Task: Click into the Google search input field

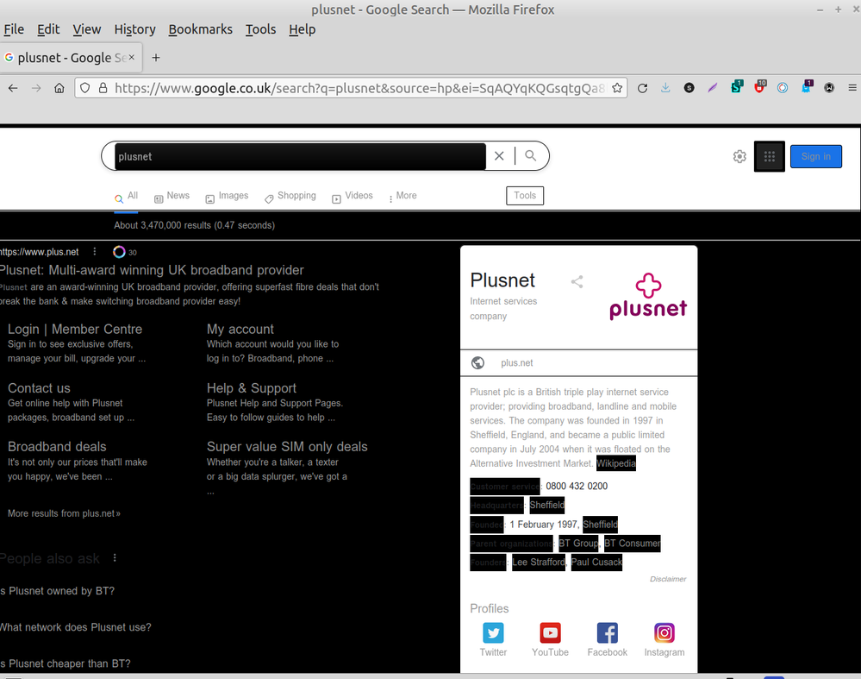Action: point(300,156)
